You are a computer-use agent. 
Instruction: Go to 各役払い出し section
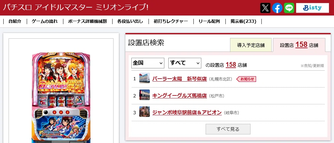[x=130, y=21]
